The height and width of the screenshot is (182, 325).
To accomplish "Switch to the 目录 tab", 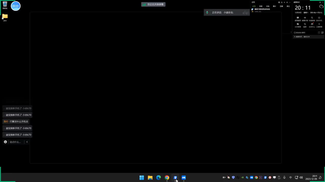I will coord(261,6).
